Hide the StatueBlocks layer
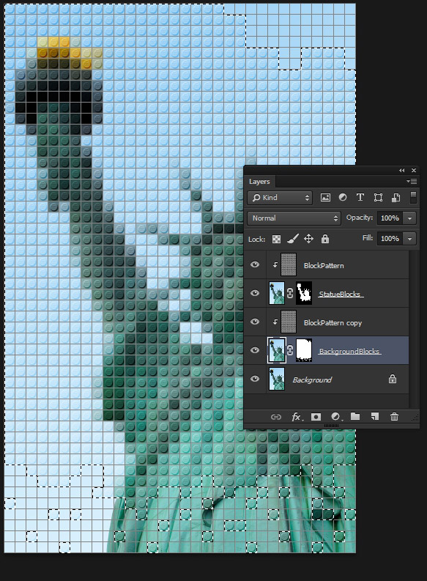Viewport: 427px width, 581px height. coord(255,293)
